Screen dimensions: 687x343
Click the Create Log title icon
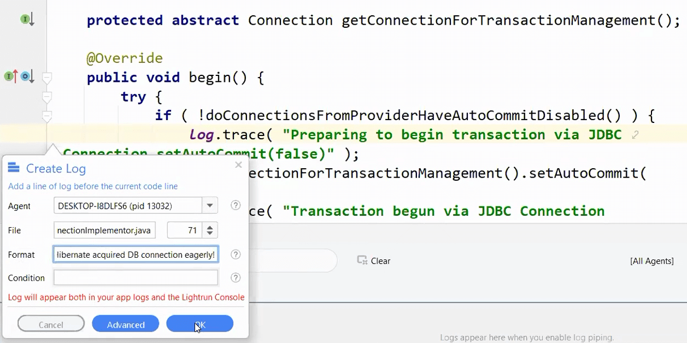[x=14, y=168]
